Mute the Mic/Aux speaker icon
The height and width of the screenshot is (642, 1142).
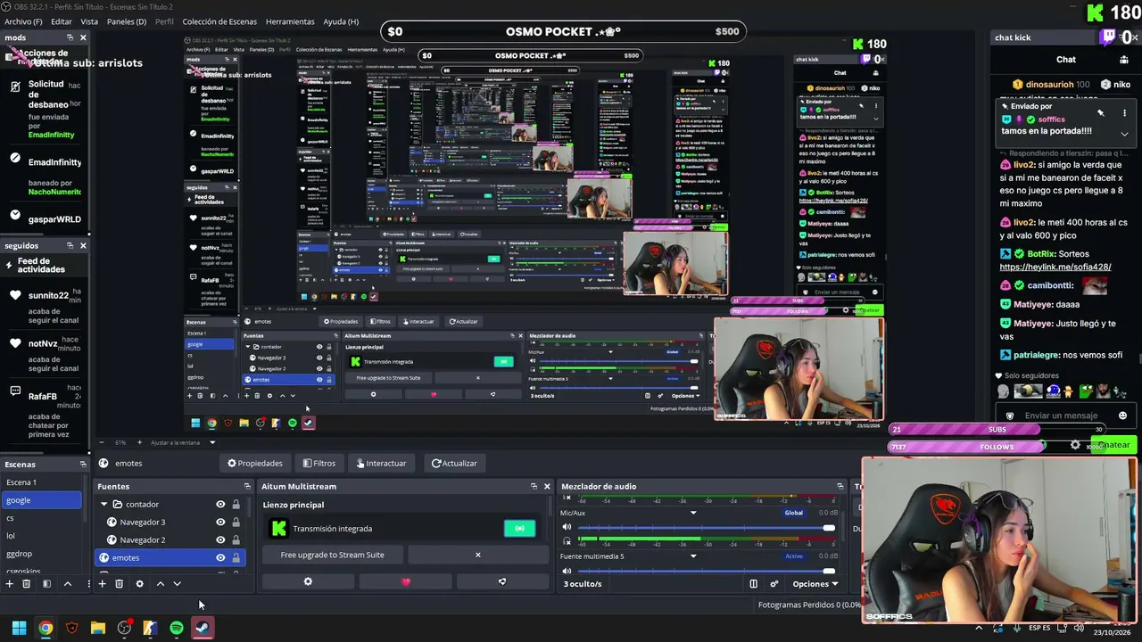point(567,527)
